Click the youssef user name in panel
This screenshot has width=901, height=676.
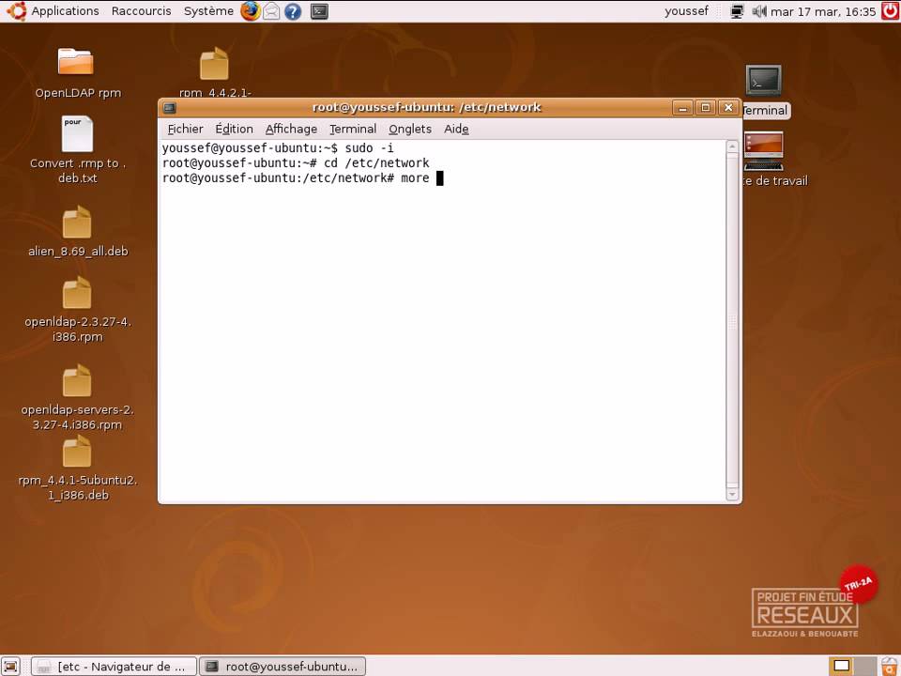coord(686,11)
